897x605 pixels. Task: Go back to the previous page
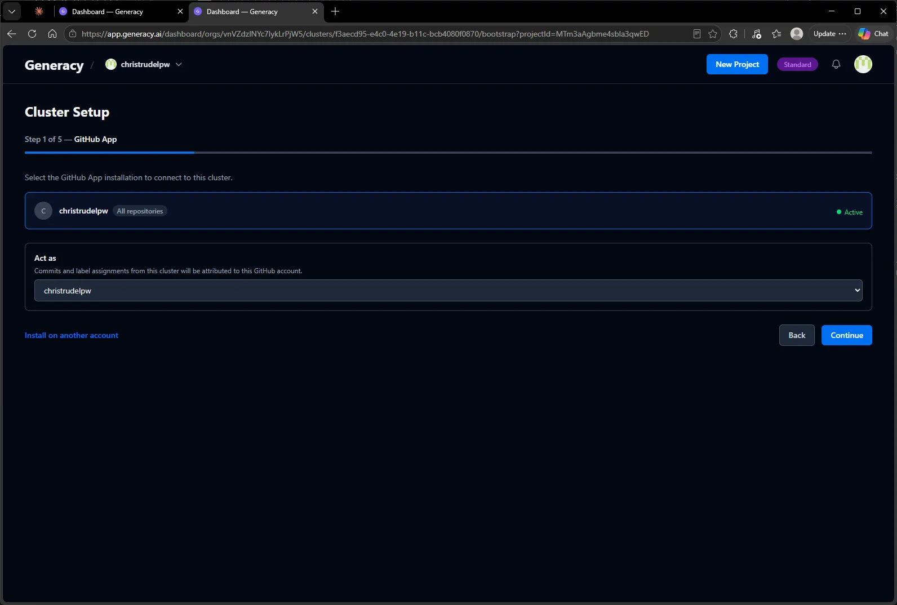pyautogui.click(x=12, y=34)
